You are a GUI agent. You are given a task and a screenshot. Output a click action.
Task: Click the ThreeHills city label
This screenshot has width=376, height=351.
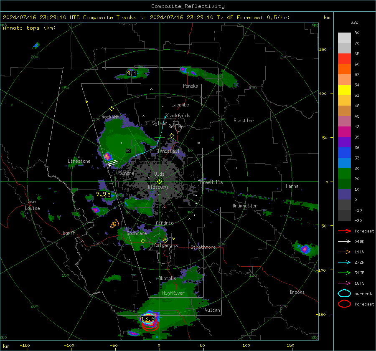(x=210, y=182)
